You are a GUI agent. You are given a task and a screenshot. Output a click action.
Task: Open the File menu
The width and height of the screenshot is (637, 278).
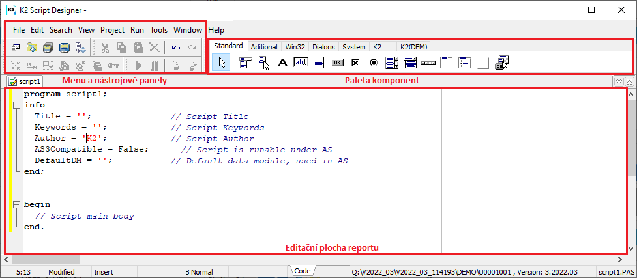(19, 30)
